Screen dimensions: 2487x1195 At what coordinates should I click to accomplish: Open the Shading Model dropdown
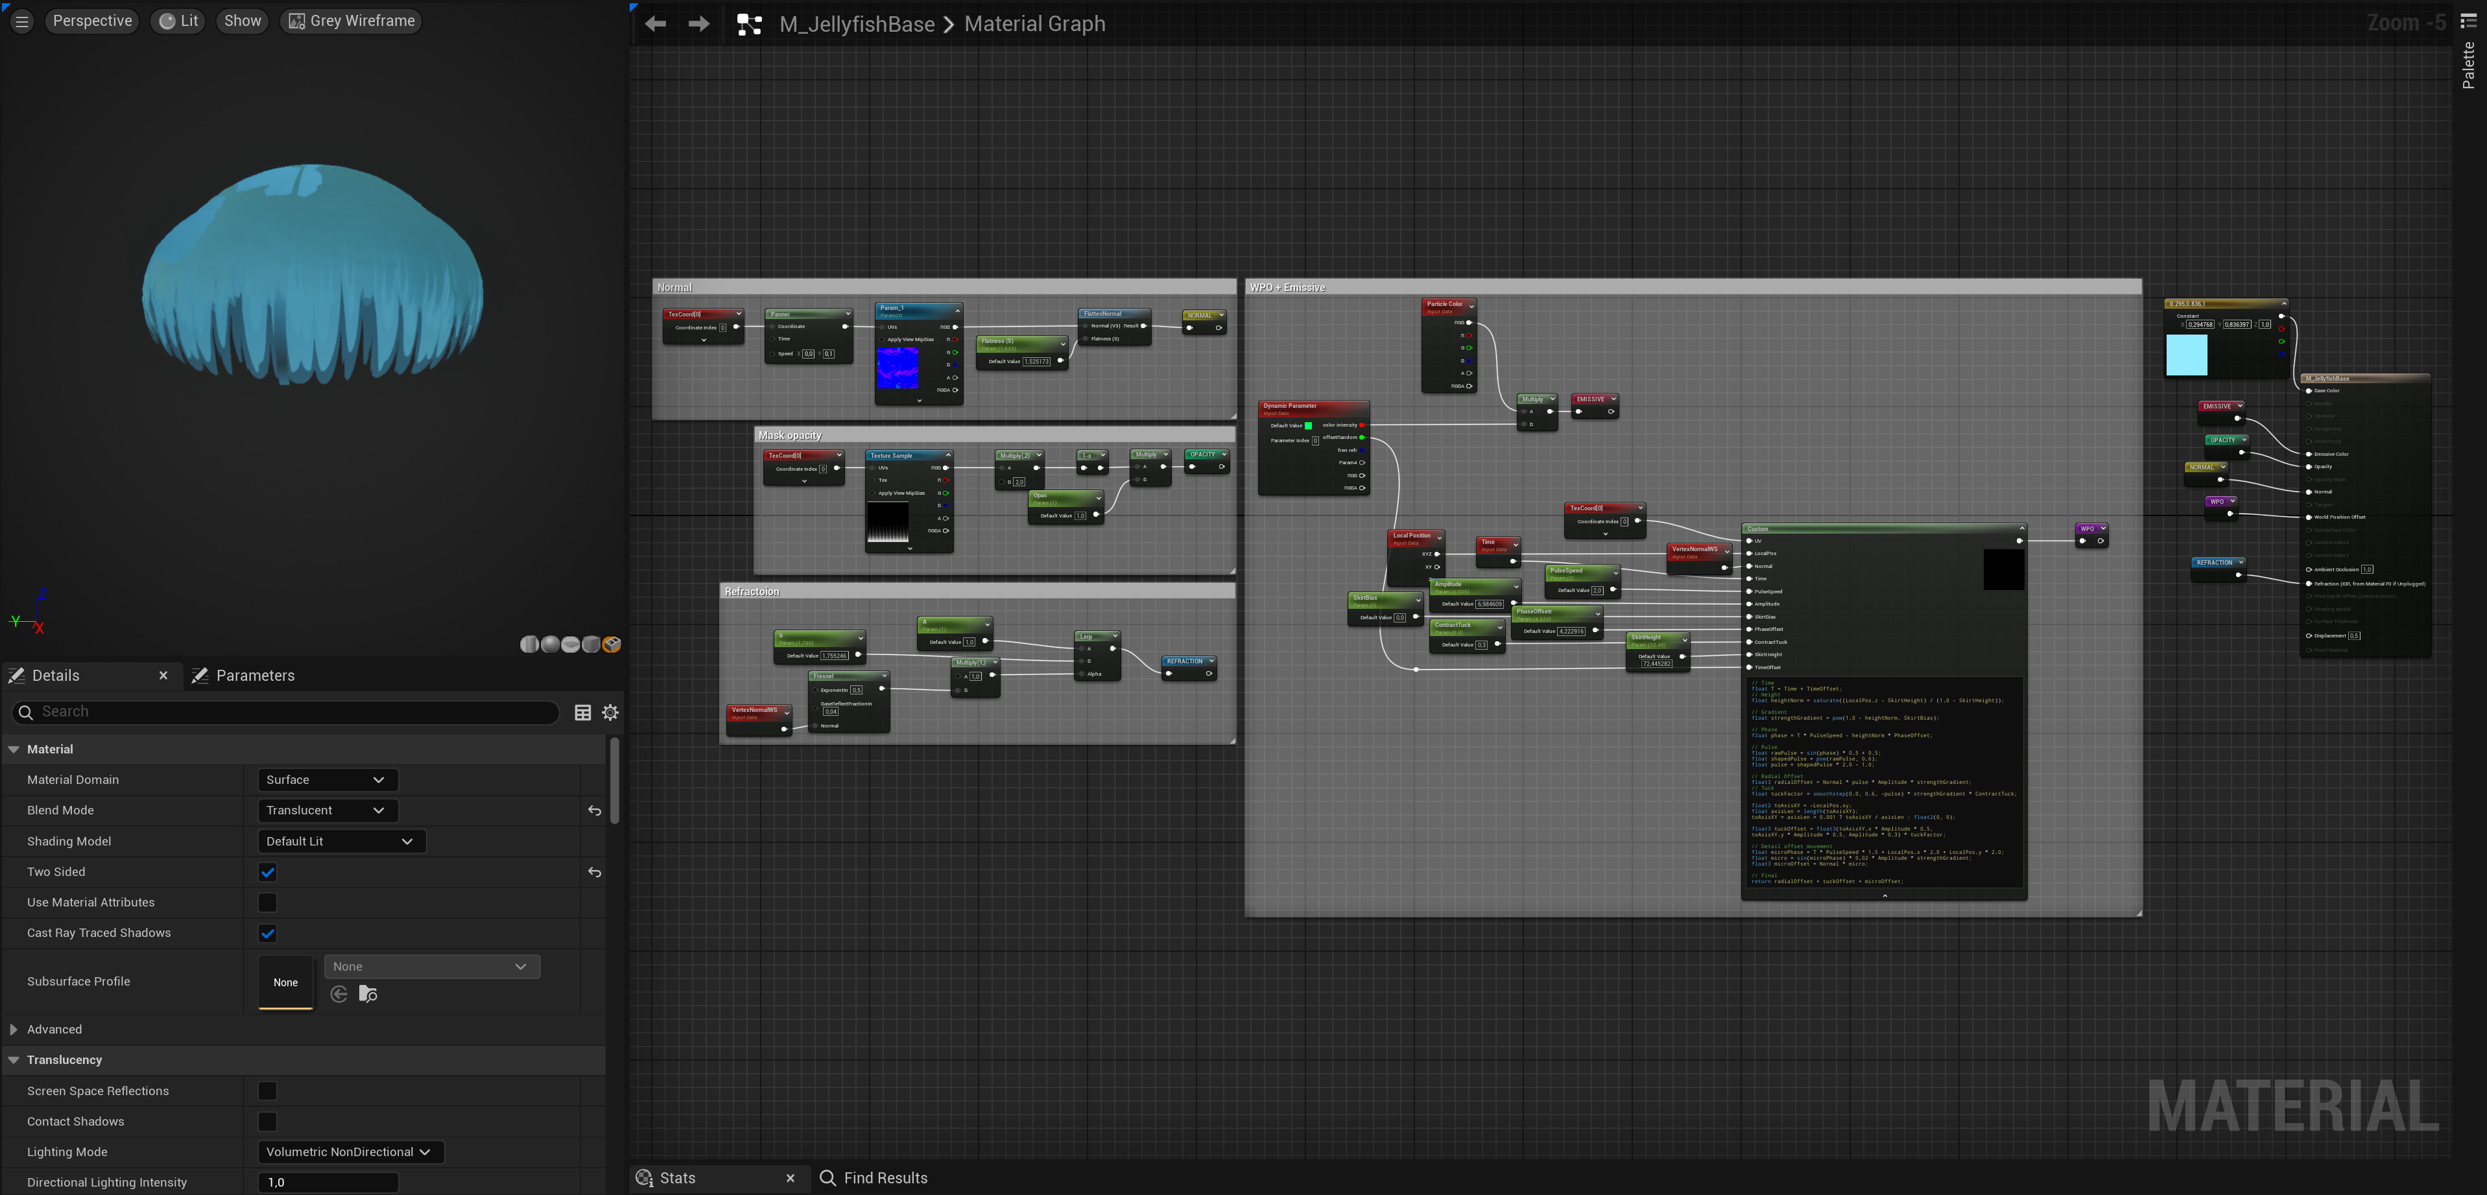pyautogui.click(x=341, y=842)
